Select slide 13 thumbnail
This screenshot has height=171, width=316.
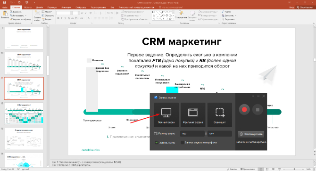click(24, 139)
